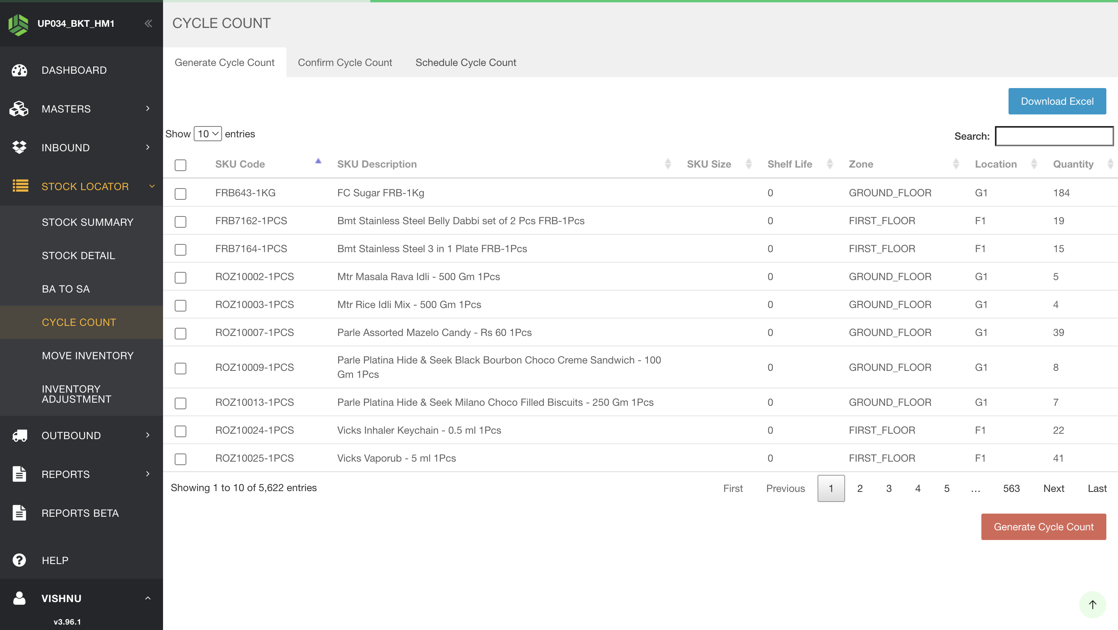Check the ROZ10025-1PCS row checkbox

pos(180,459)
